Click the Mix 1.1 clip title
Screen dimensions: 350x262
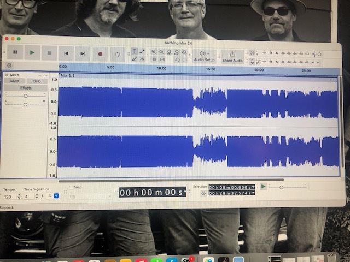(68, 75)
